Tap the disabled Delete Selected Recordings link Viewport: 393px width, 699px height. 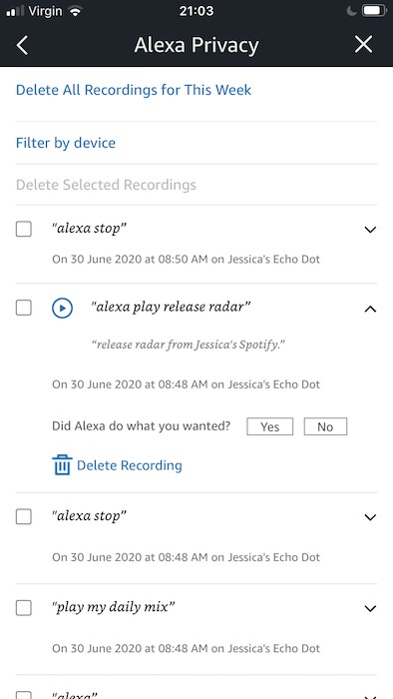[106, 185]
